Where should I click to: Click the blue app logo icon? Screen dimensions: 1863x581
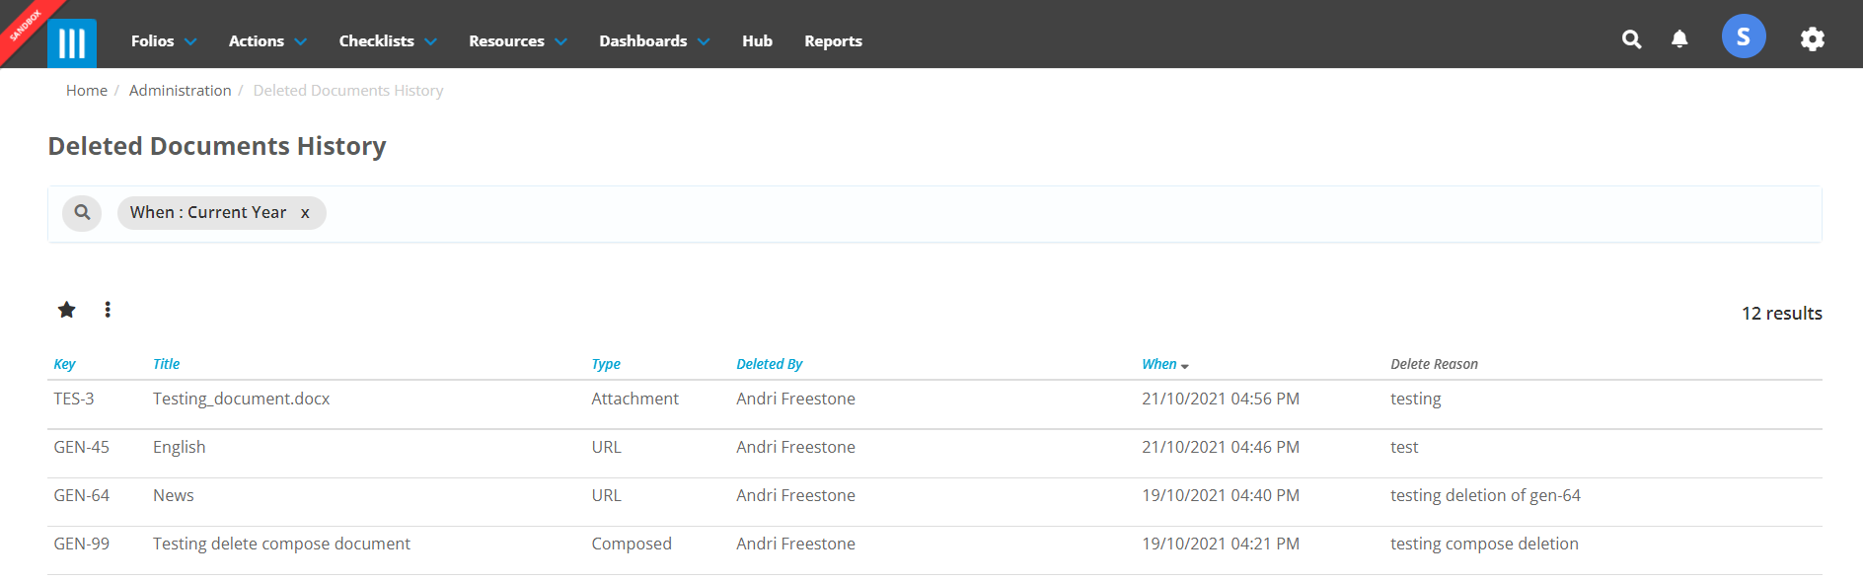[71, 42]
